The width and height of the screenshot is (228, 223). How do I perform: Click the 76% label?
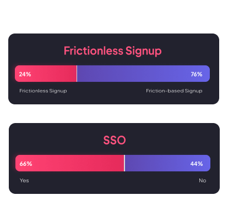(197, 74)
